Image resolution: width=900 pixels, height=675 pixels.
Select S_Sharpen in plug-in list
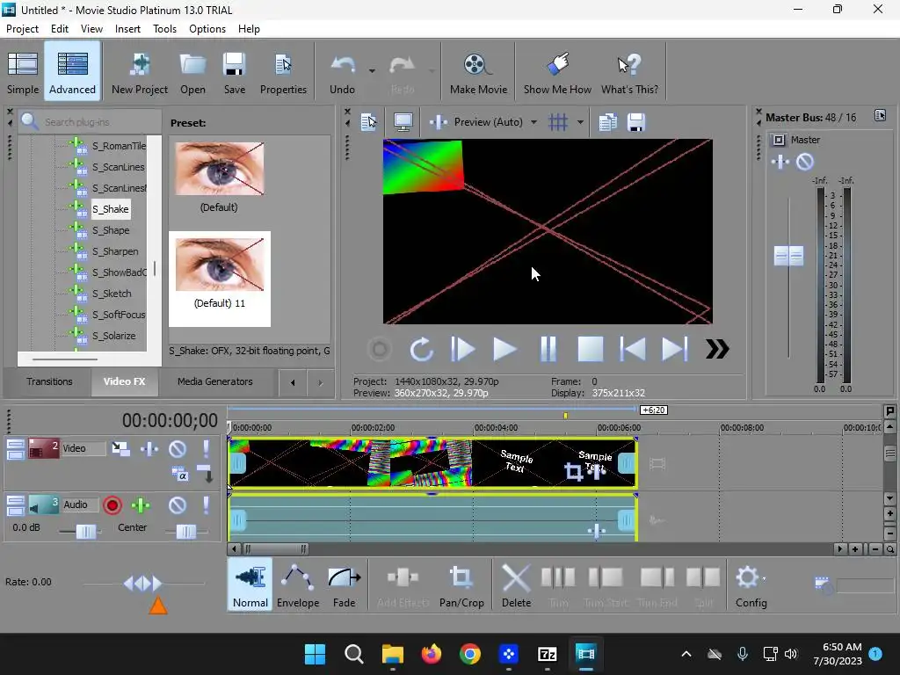click(115, 251)
